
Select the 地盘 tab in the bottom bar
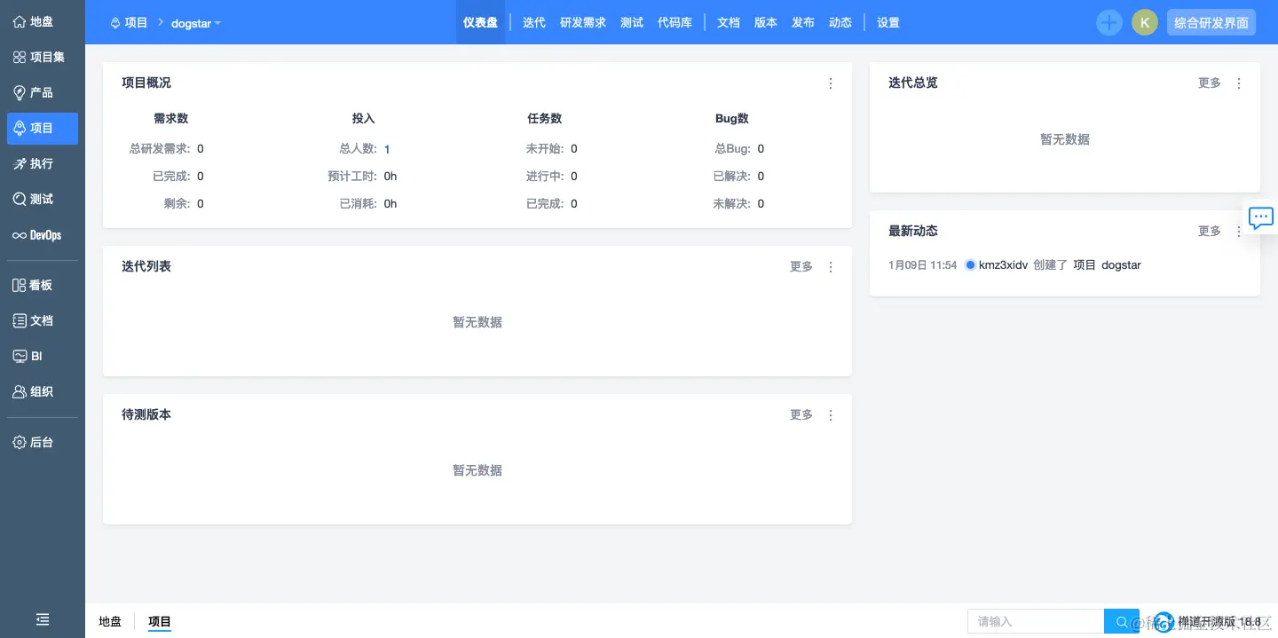(x=110, y=622)
